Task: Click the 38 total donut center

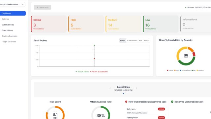Action: (x=186, y=56)
